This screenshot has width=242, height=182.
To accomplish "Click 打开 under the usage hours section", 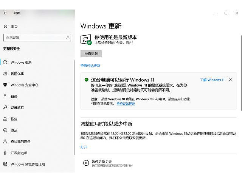I will coord(84,147).
